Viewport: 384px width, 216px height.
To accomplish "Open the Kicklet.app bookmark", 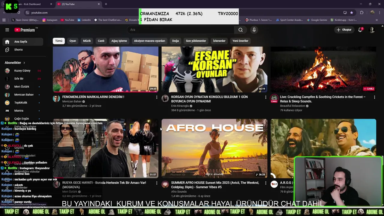I will pos(343,20).
